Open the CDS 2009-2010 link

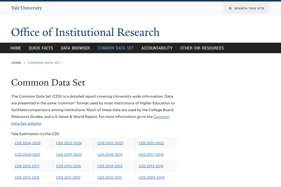pyautogui.click(x=152, y=177)
